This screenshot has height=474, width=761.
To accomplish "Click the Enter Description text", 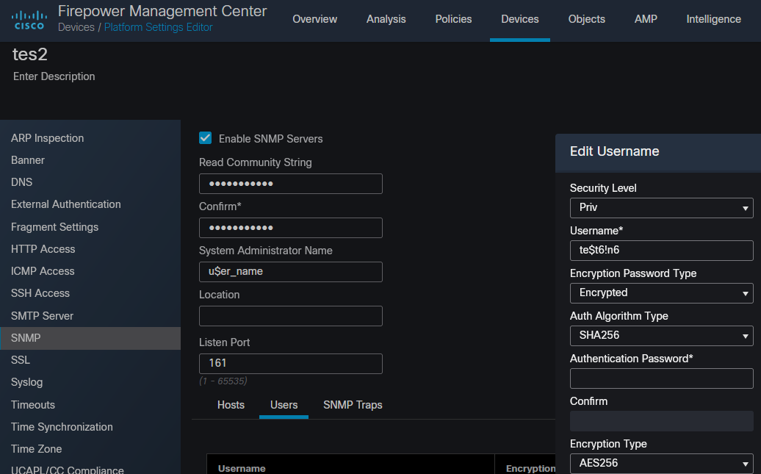I will (54, 76).
